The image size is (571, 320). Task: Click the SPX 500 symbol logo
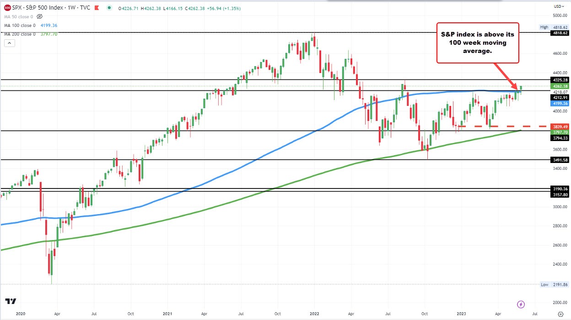(6, 8)
